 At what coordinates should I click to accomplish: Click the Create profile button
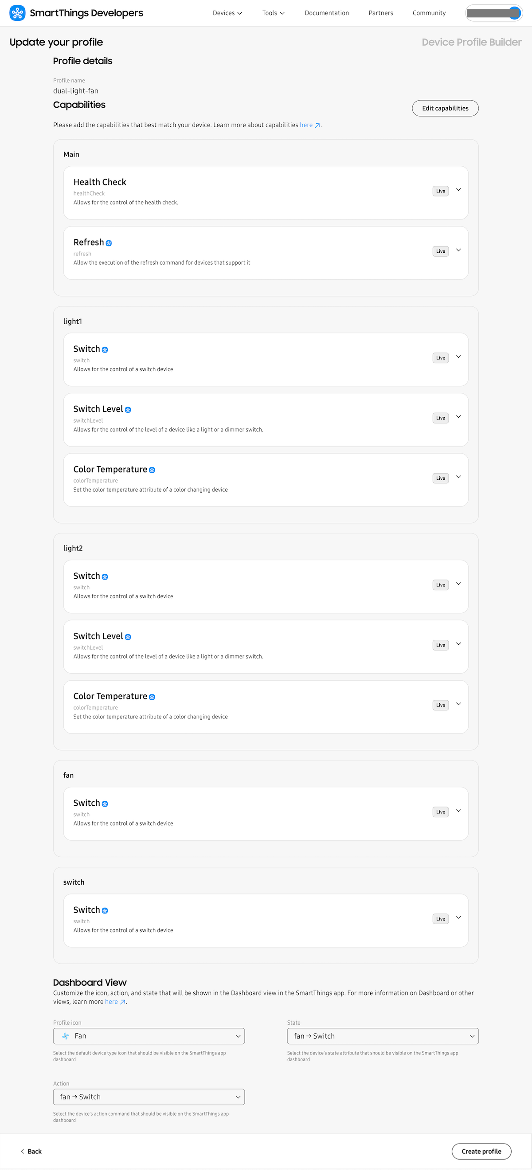click(481, 1151)
